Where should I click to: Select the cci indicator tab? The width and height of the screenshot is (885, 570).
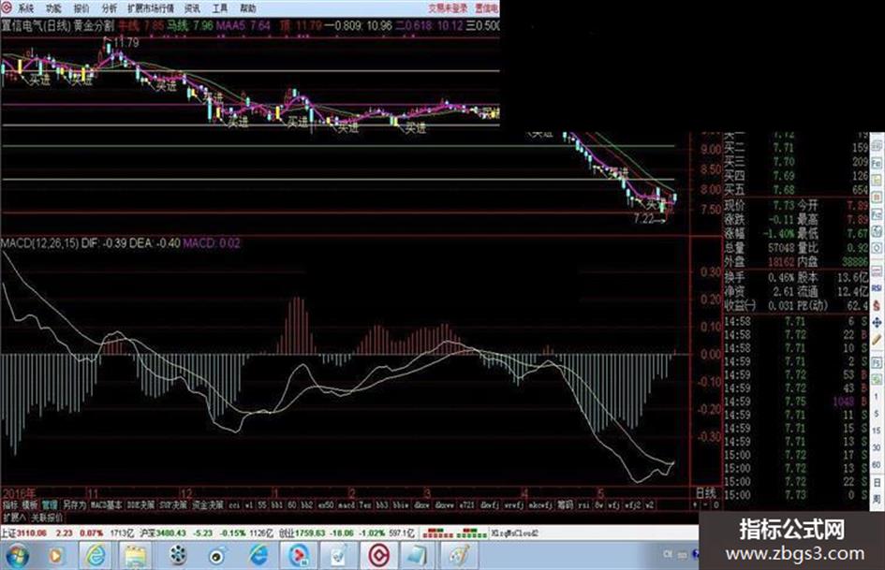pos(234,505)
